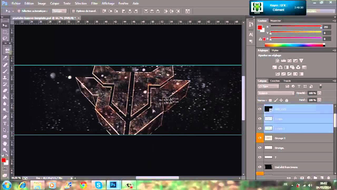The image size is (337, 190).
Task: Open the Groupe auto-select dropdown
Action: click(x=59, y=11)
